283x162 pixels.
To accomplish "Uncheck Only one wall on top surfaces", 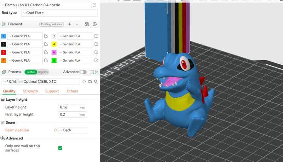I will [x=60, y=148].
